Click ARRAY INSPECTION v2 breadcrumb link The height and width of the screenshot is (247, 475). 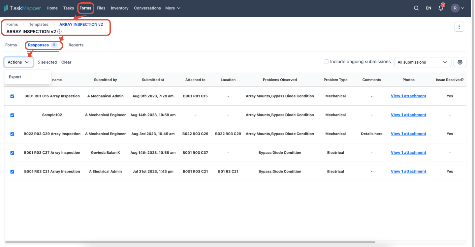(81, 24)
